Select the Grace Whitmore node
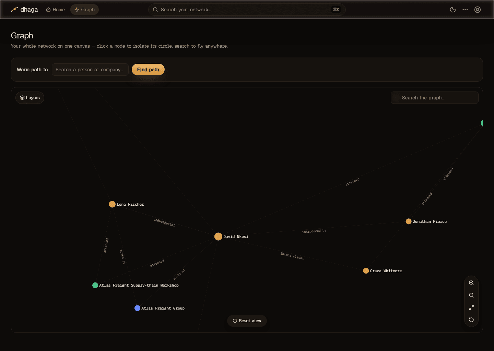494x351 pixels. click(366, 271)
